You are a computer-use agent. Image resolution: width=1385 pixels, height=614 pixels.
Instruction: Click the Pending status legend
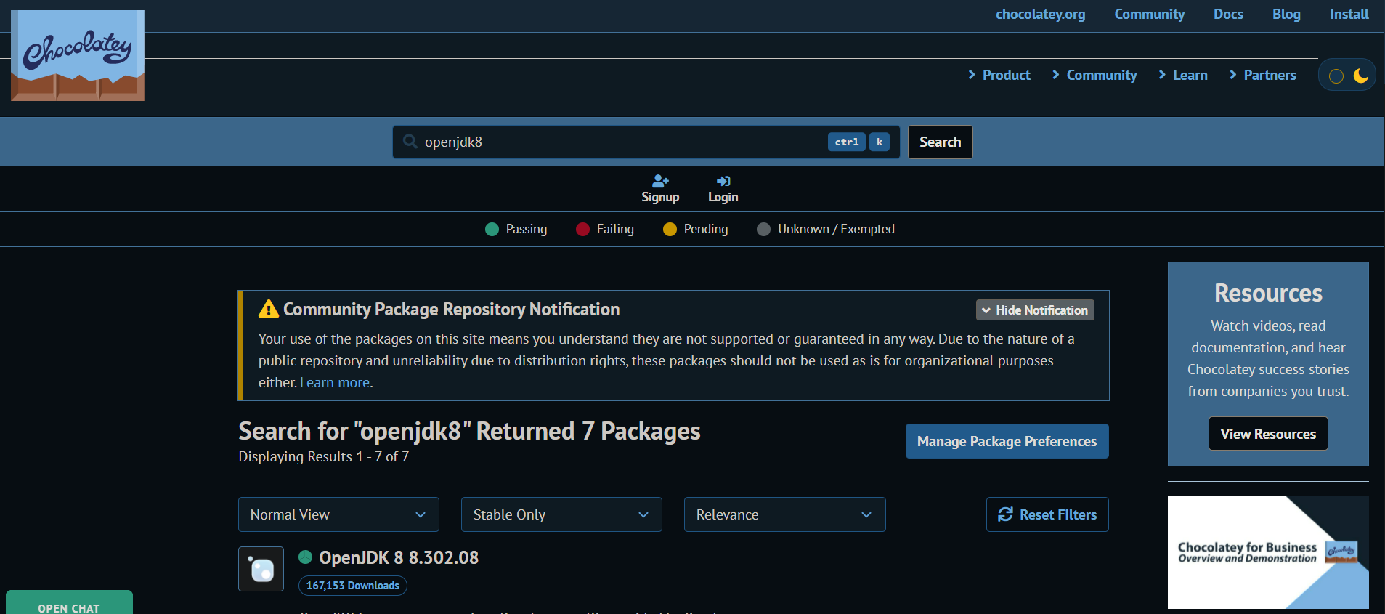coord(695,229)
